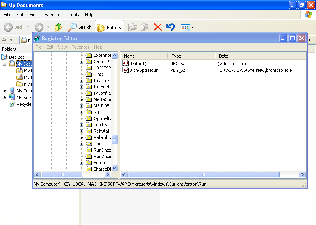Screen dimensions: 316x225
Task: Click the Forward arrow in Explorer
Action: point(39,27)
